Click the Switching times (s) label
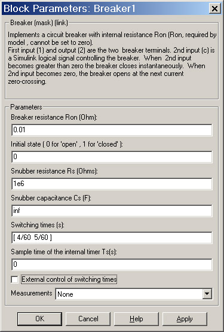This screenshot has height=332, width=224. click(x=38, y=225)
